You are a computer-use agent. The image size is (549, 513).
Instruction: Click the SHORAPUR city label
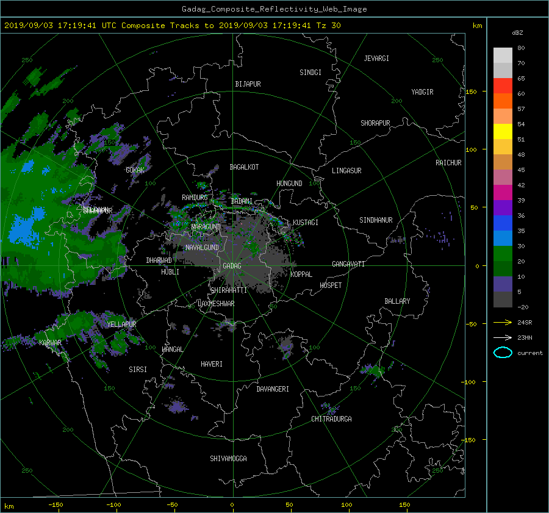click(375, 123)
